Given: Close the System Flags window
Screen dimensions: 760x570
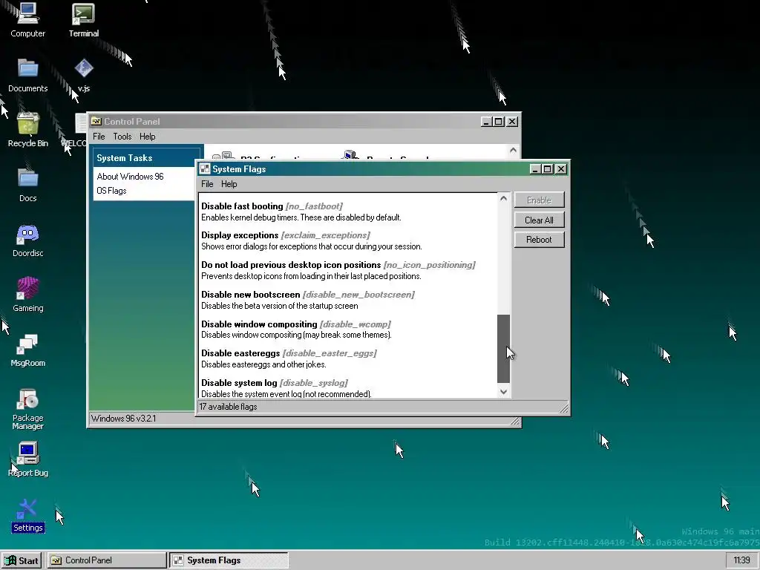Looking at the screenshot, I should point(561,168).
